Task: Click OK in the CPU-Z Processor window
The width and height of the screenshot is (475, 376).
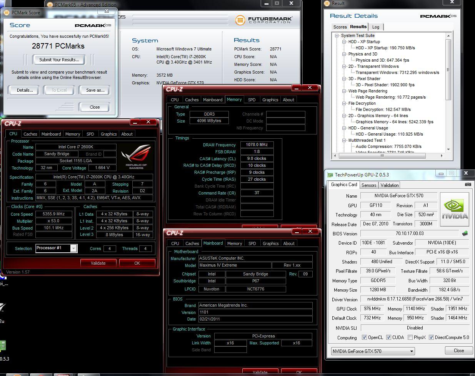Action: [137, 263]
